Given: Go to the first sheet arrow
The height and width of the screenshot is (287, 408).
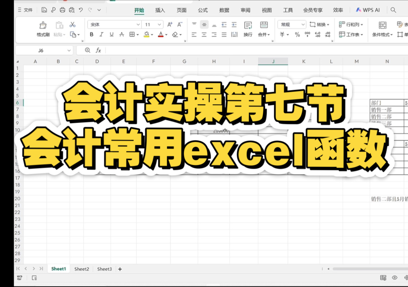Looking at the screenshot, I should pyautogui.click(x=18, y=269).
